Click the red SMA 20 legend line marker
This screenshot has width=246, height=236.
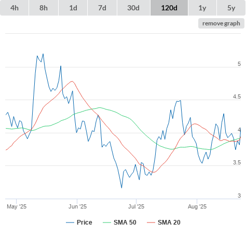coord(151,223)
